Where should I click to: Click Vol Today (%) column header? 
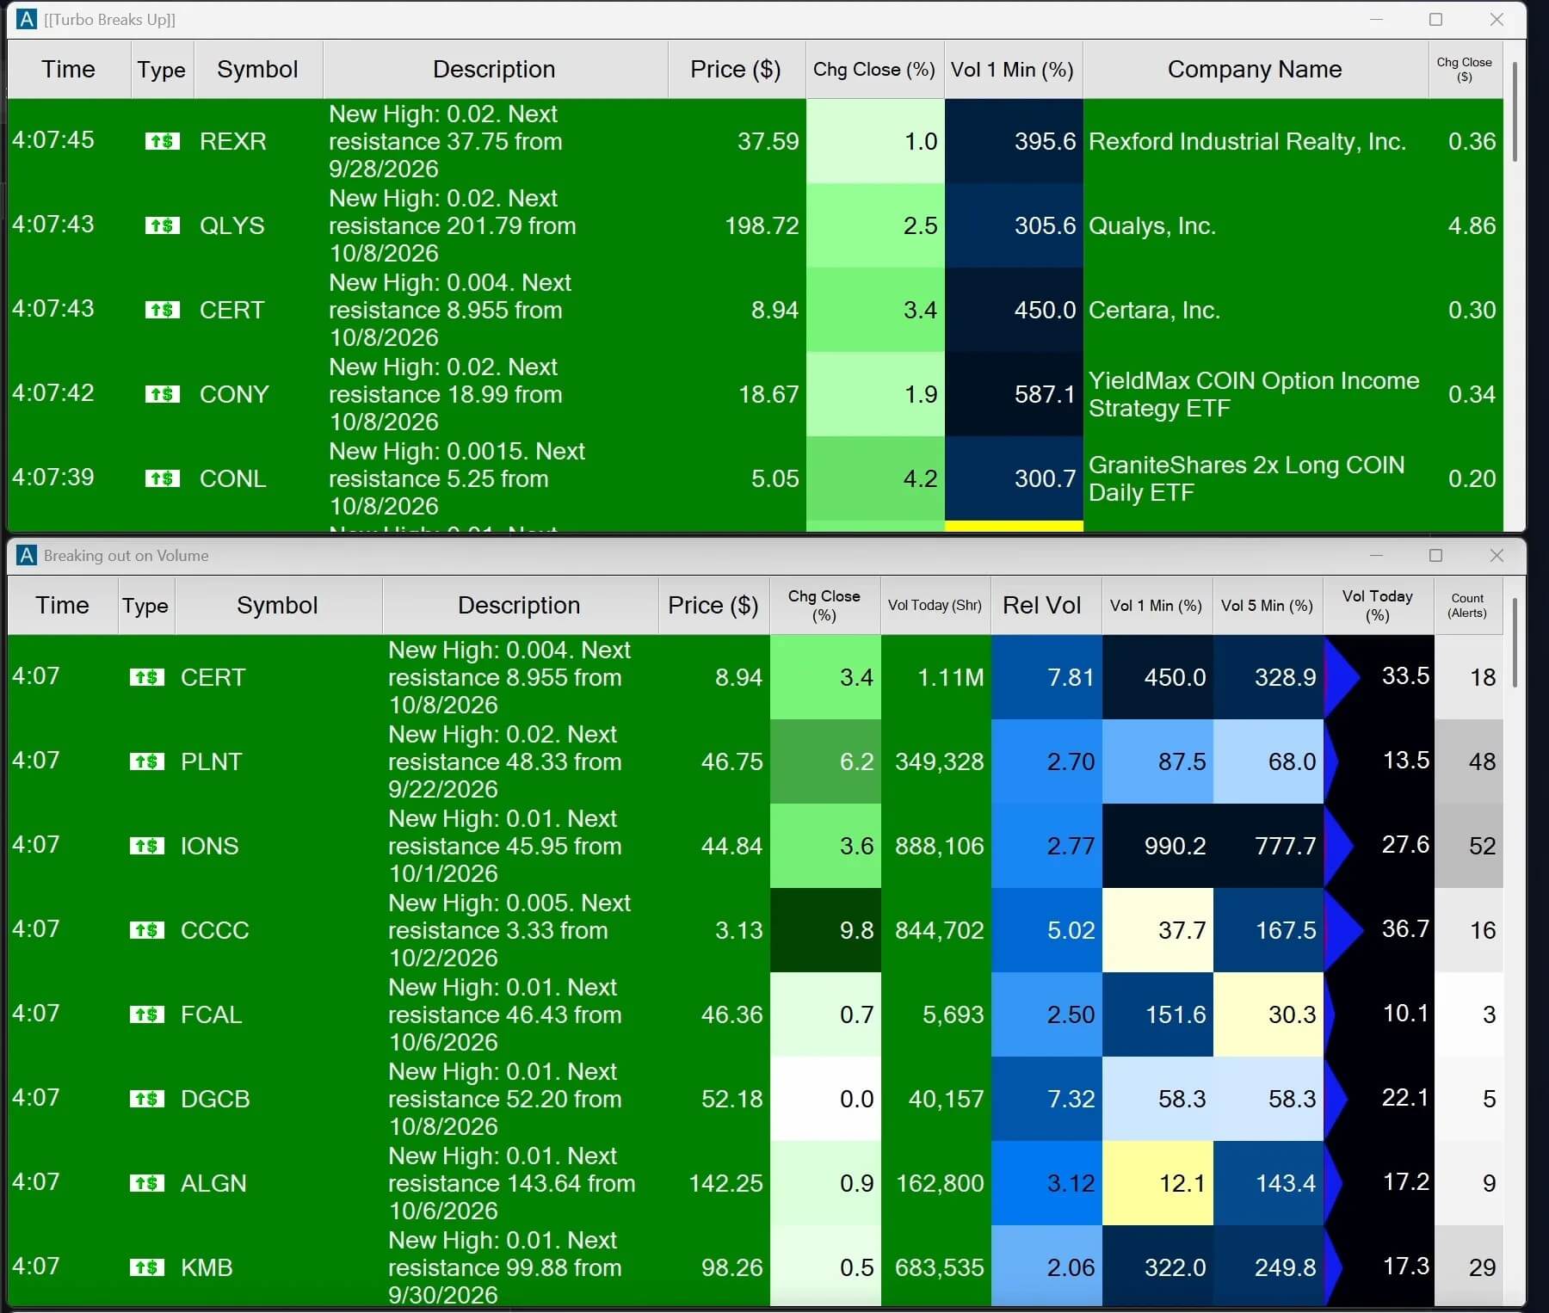click(1378, 605)
